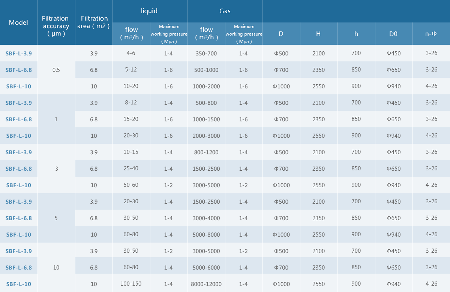Select the Filtration accuracy column header
This screenshot has height=292, width=450.
coord(56,25)
